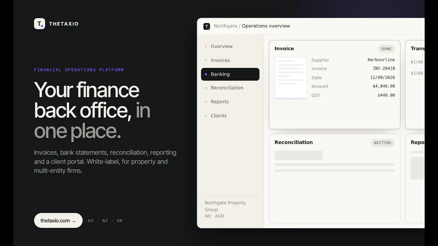Click the Thetaxio logo icon in the header

[40, 24]
